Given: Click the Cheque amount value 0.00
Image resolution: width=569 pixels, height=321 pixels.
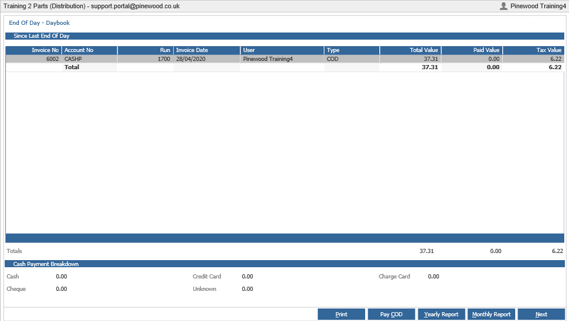Looking at the screenshot, I should [61, 288].
